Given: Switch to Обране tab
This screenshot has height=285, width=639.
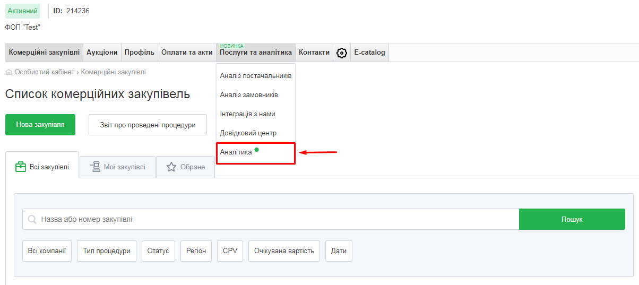Looking at the screenshot, I should click(186, 167).
